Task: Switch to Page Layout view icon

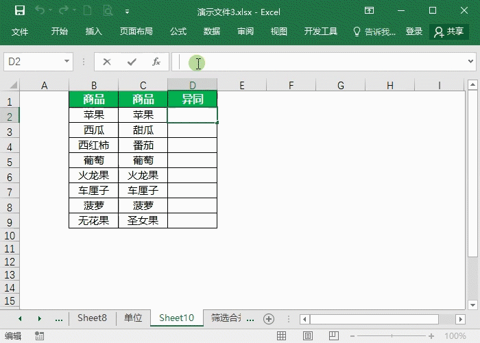Action: (x=308, y=335)
